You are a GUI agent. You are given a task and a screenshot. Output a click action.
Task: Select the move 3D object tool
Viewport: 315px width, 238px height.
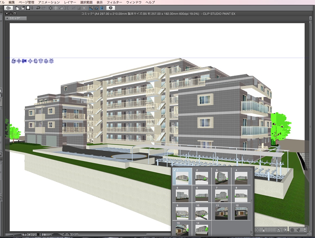[30, 61]
